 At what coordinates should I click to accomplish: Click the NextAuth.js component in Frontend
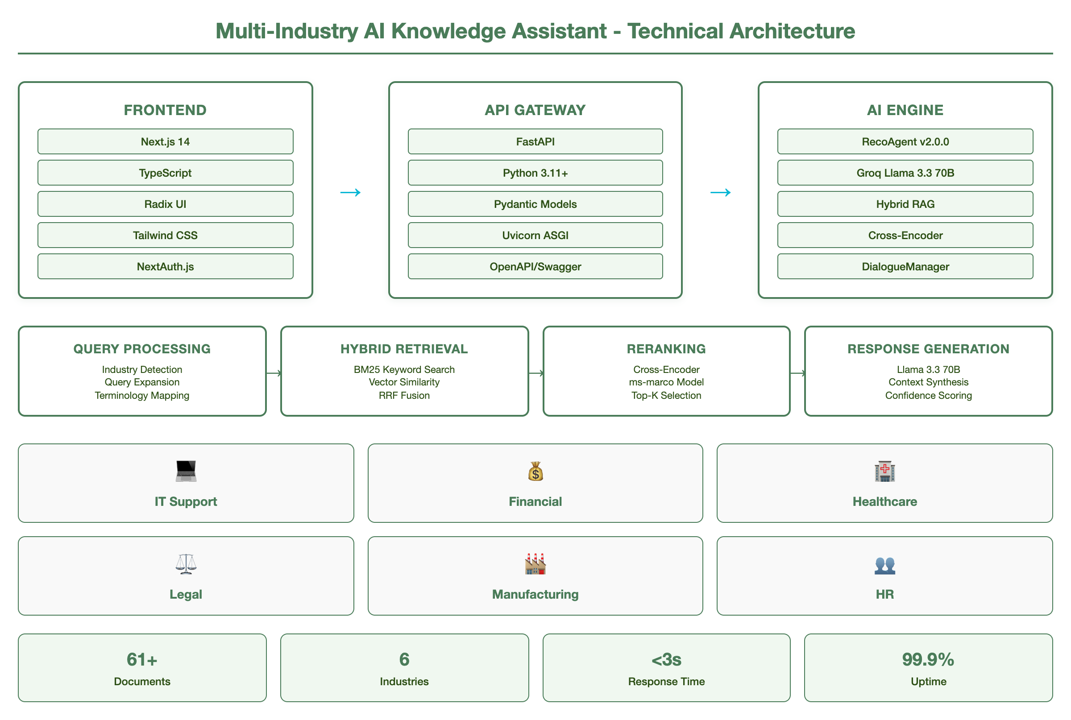click(165, 266)
